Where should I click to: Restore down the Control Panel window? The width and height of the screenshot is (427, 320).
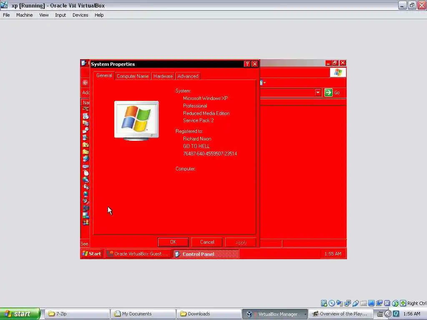click(335, 63)
